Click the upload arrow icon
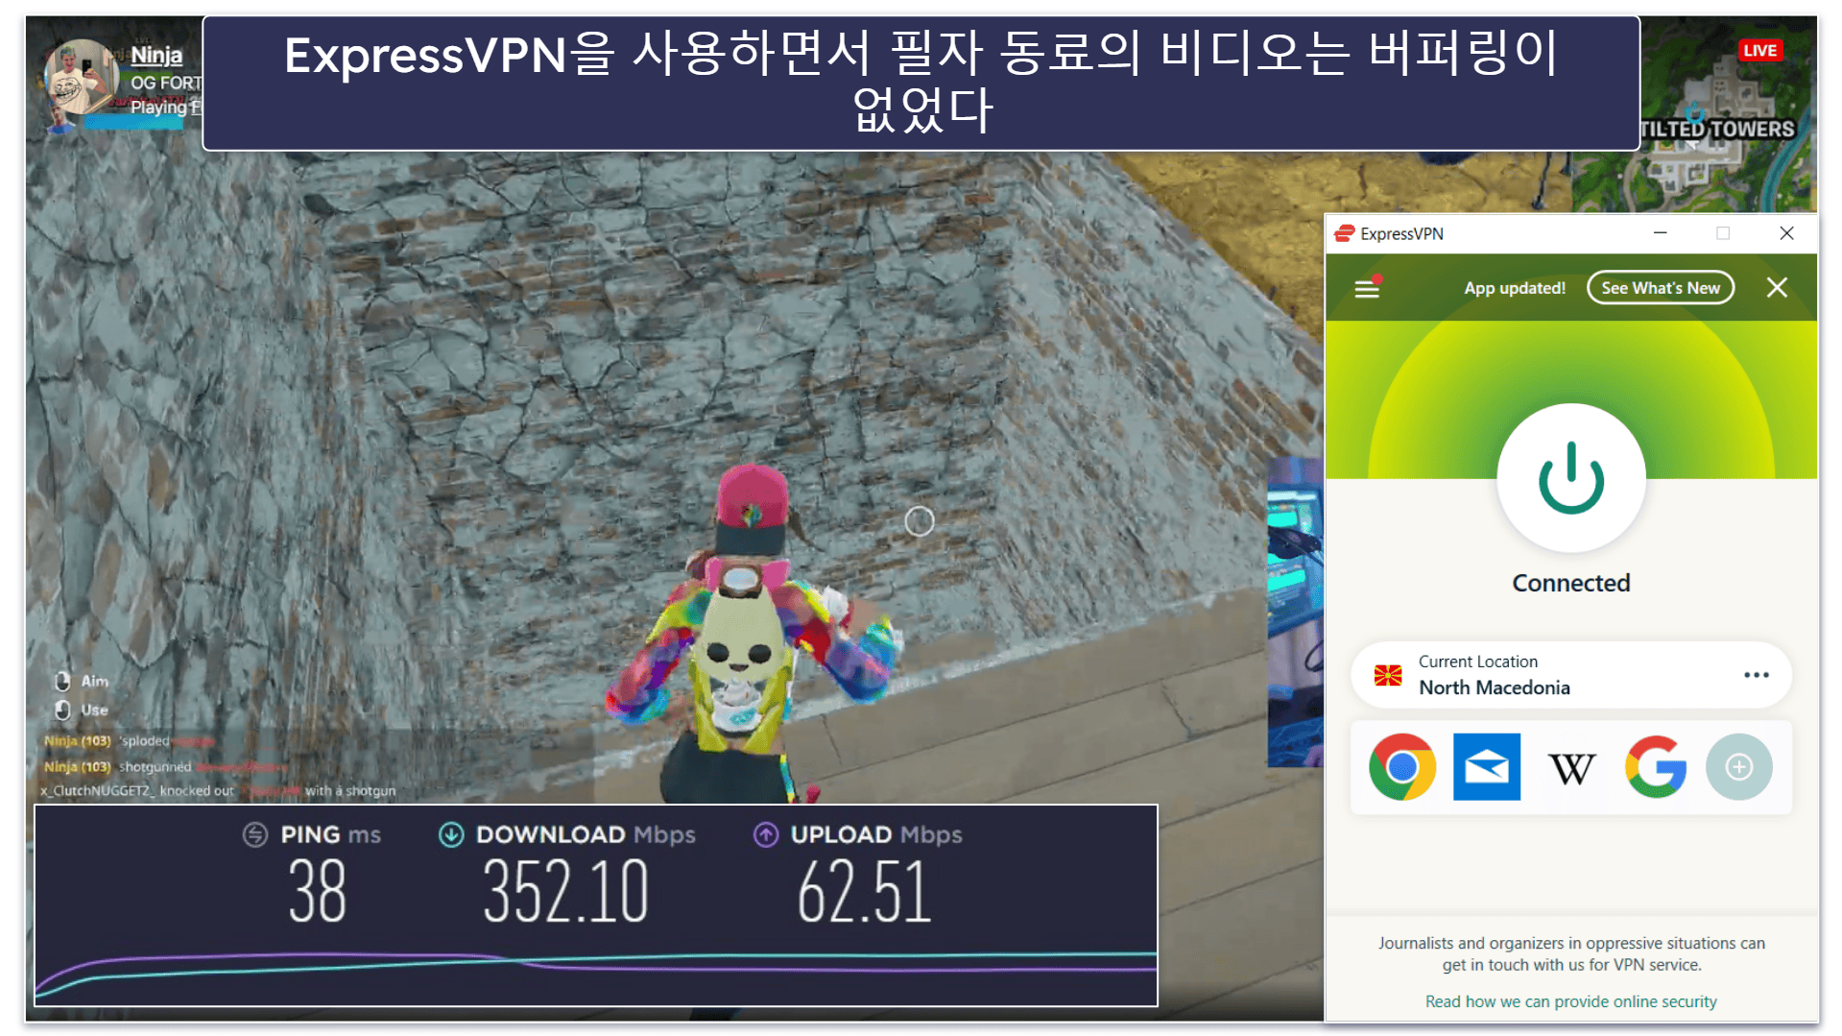The height and width of the screenshot is (1036, 1842). 765,834
